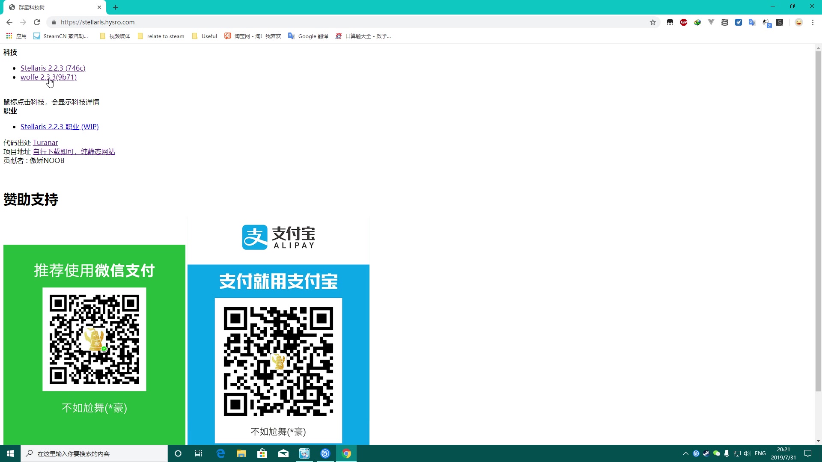
Task: Open the Uplay tray icon
Action: coord(696,453)
